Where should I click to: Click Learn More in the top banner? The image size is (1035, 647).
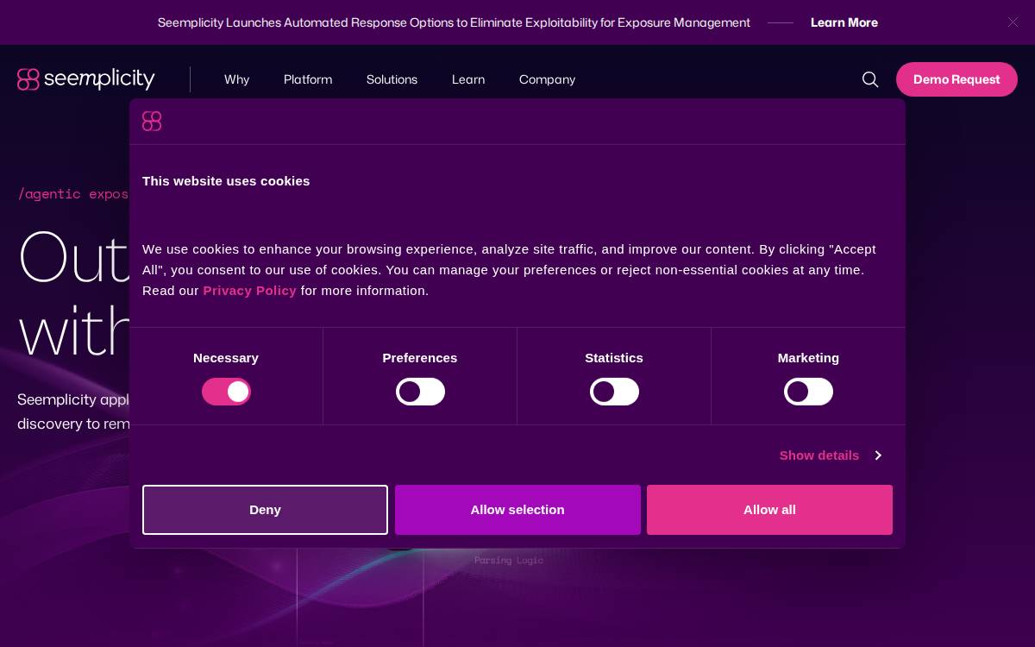(x=844, y=22)
